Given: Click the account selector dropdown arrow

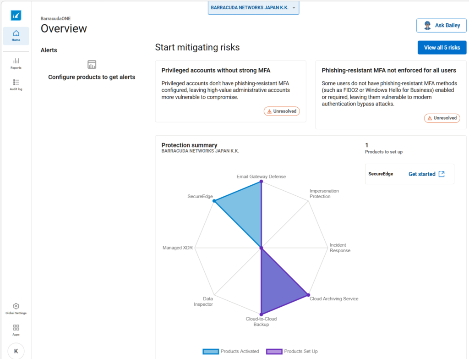Looking at the screenshot, I should click(294, 8).
